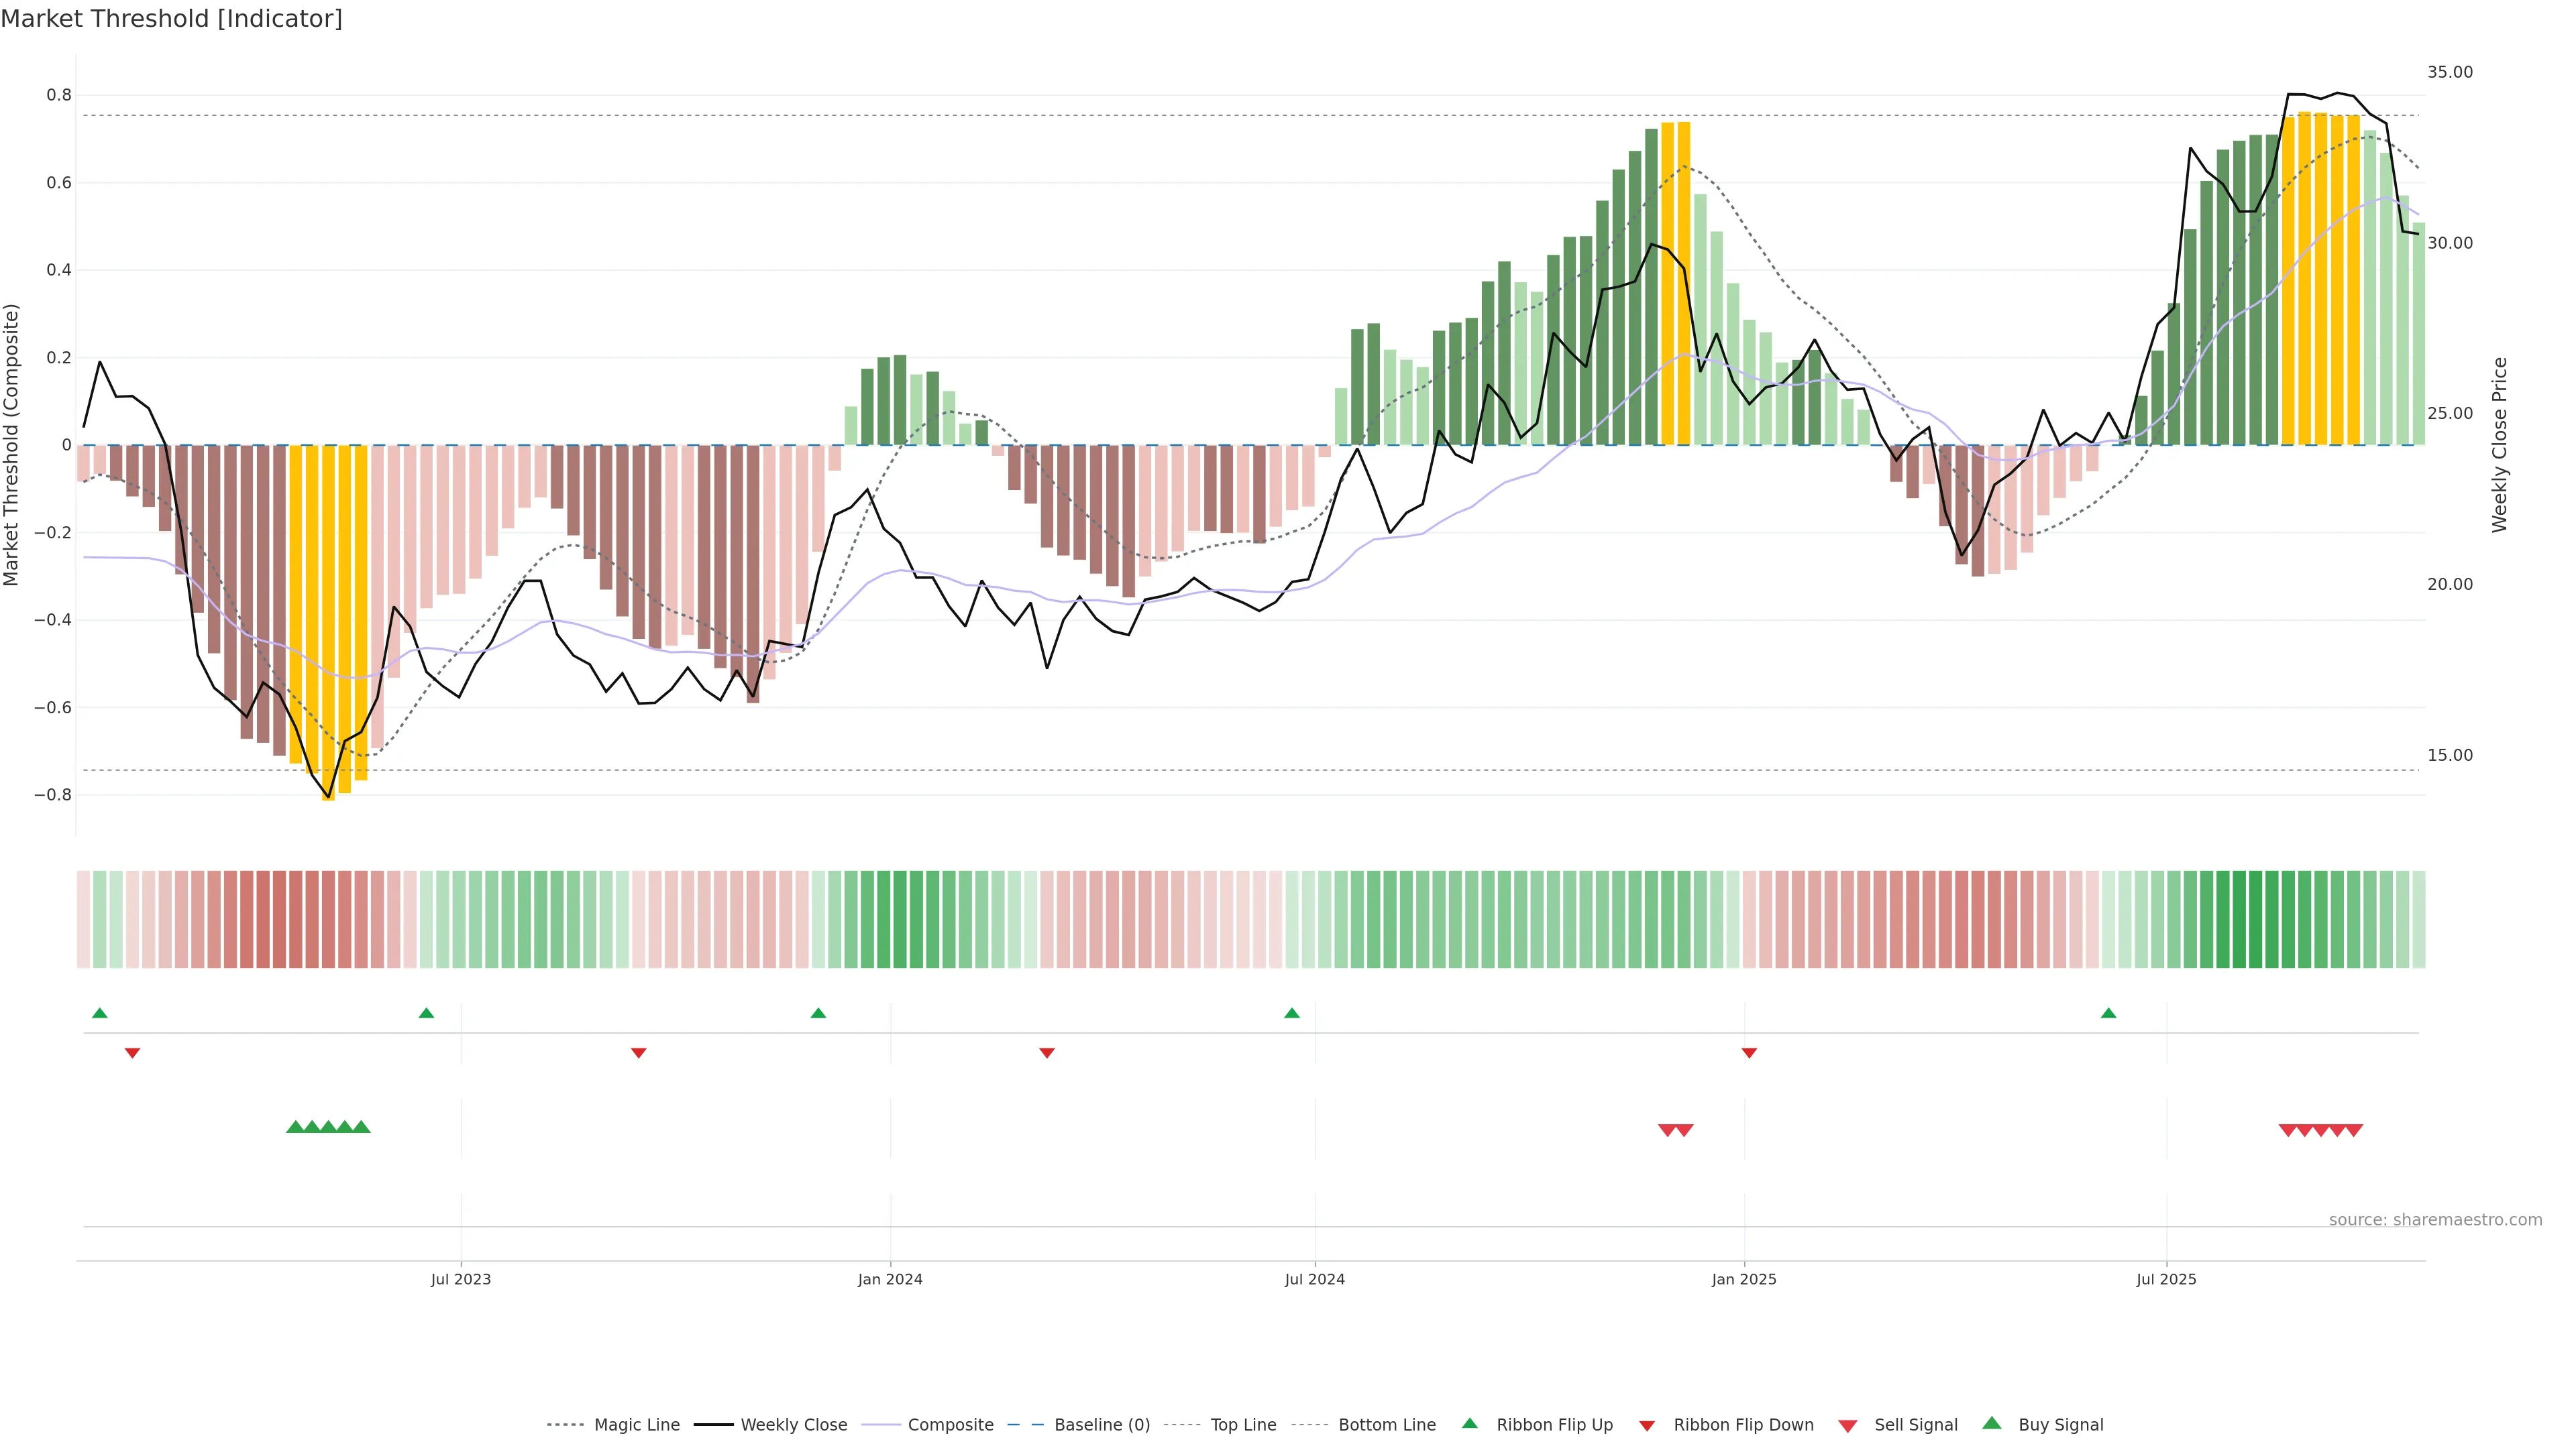Click the Ribbon Flip Up legend triangle icon
The width and height of the screenshot is (2576, 1448).
[x=1469, y=1423]
